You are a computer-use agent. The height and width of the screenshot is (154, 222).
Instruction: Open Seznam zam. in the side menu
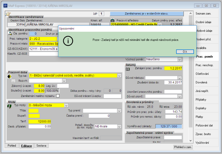click(x=206, y=14)
